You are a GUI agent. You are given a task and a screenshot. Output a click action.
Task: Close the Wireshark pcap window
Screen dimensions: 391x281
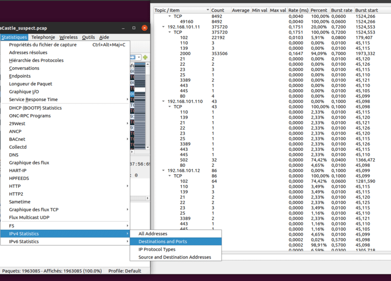[145, 28]
